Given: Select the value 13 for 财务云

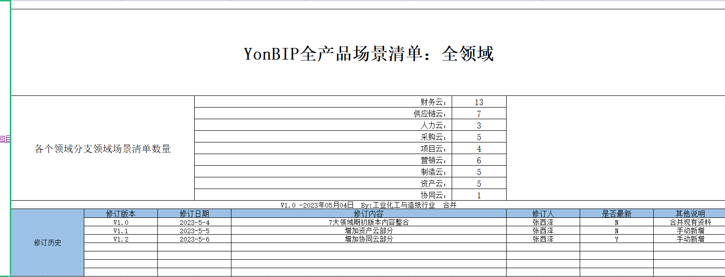Looking at the screenshot, I should click(479, 102).
